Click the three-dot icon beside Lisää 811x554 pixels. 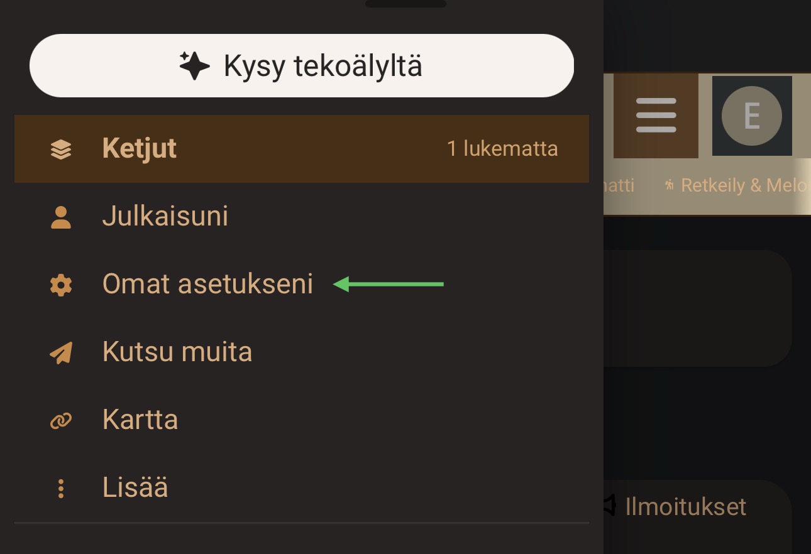tap(61, 489)
